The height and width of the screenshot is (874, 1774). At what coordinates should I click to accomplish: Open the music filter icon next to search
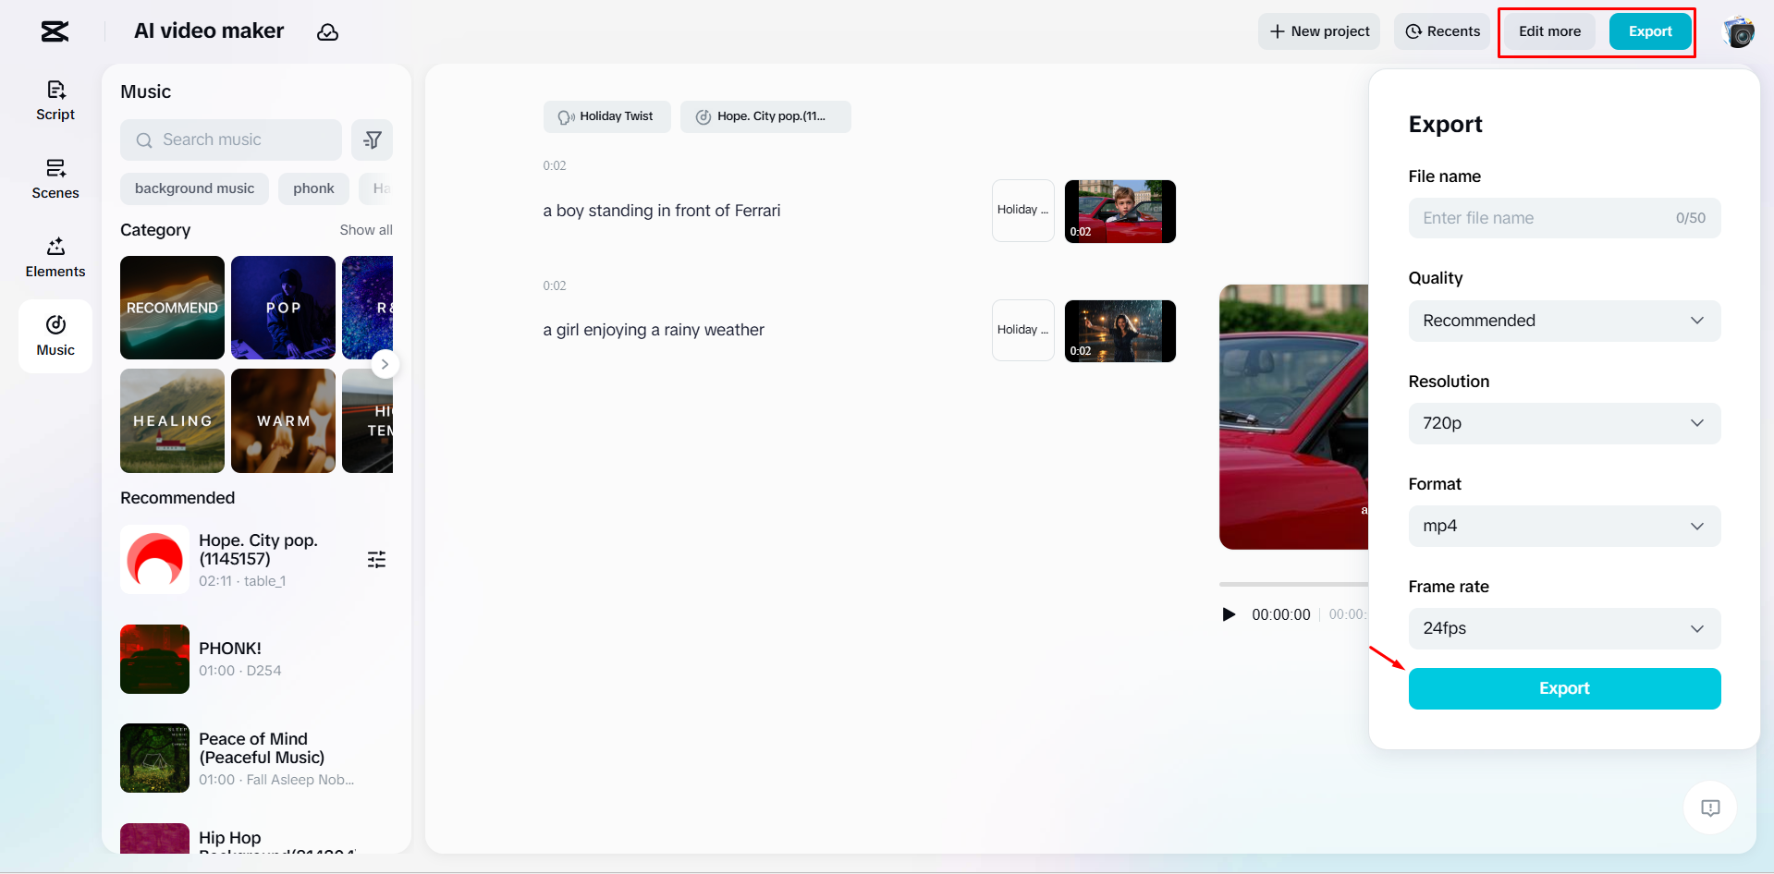[x=373, y=140]
